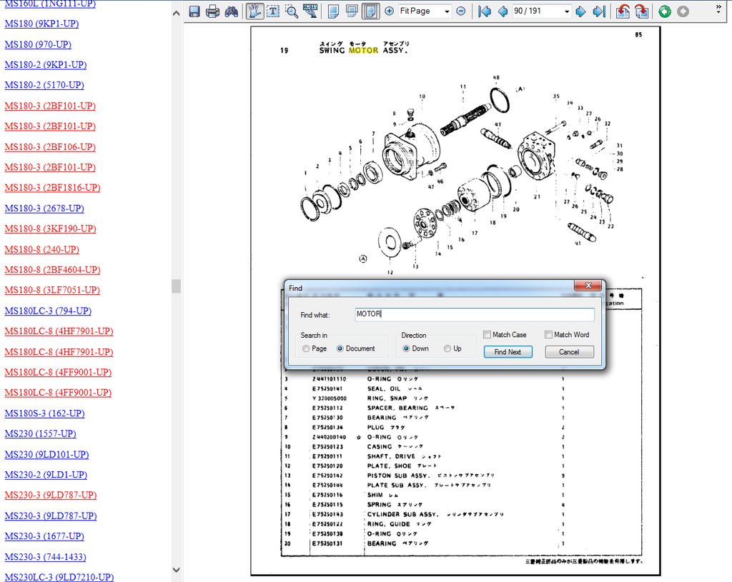
Task: Select the Up direction radio button
Action: point(447,348)
